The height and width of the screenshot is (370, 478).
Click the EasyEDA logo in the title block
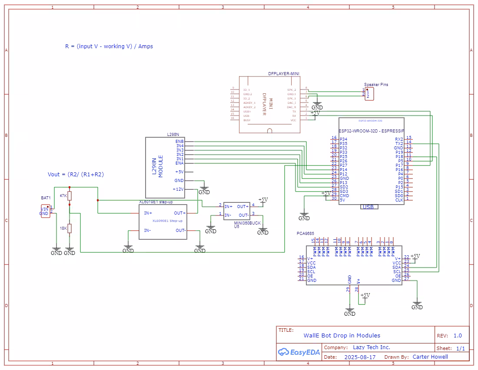(x=299, y=352)
